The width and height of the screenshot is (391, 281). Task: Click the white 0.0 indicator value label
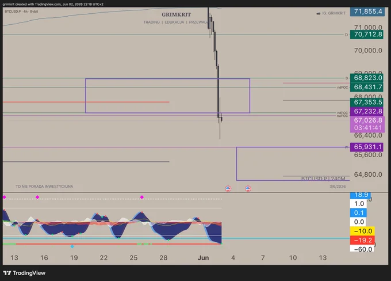pyautogui.click(x=358, y=222)
